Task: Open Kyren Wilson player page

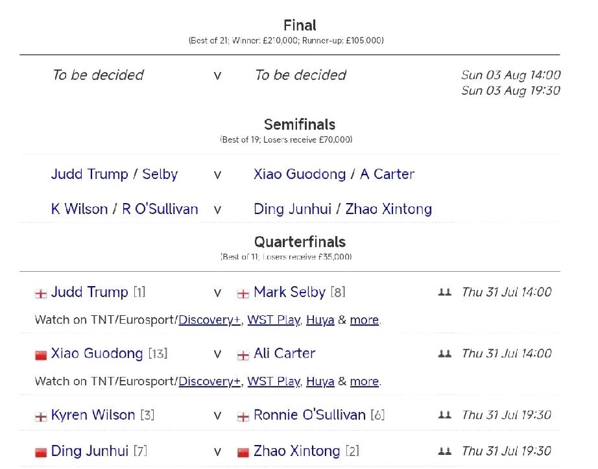Action: pos(93,415)
